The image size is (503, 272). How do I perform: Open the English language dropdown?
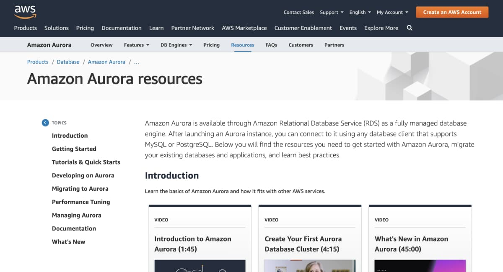click(x=360, y=12)
